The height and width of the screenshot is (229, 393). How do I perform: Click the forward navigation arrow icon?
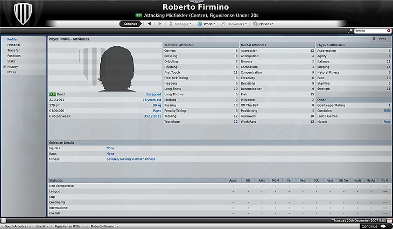pyautogui.click(x=160, y=24)
